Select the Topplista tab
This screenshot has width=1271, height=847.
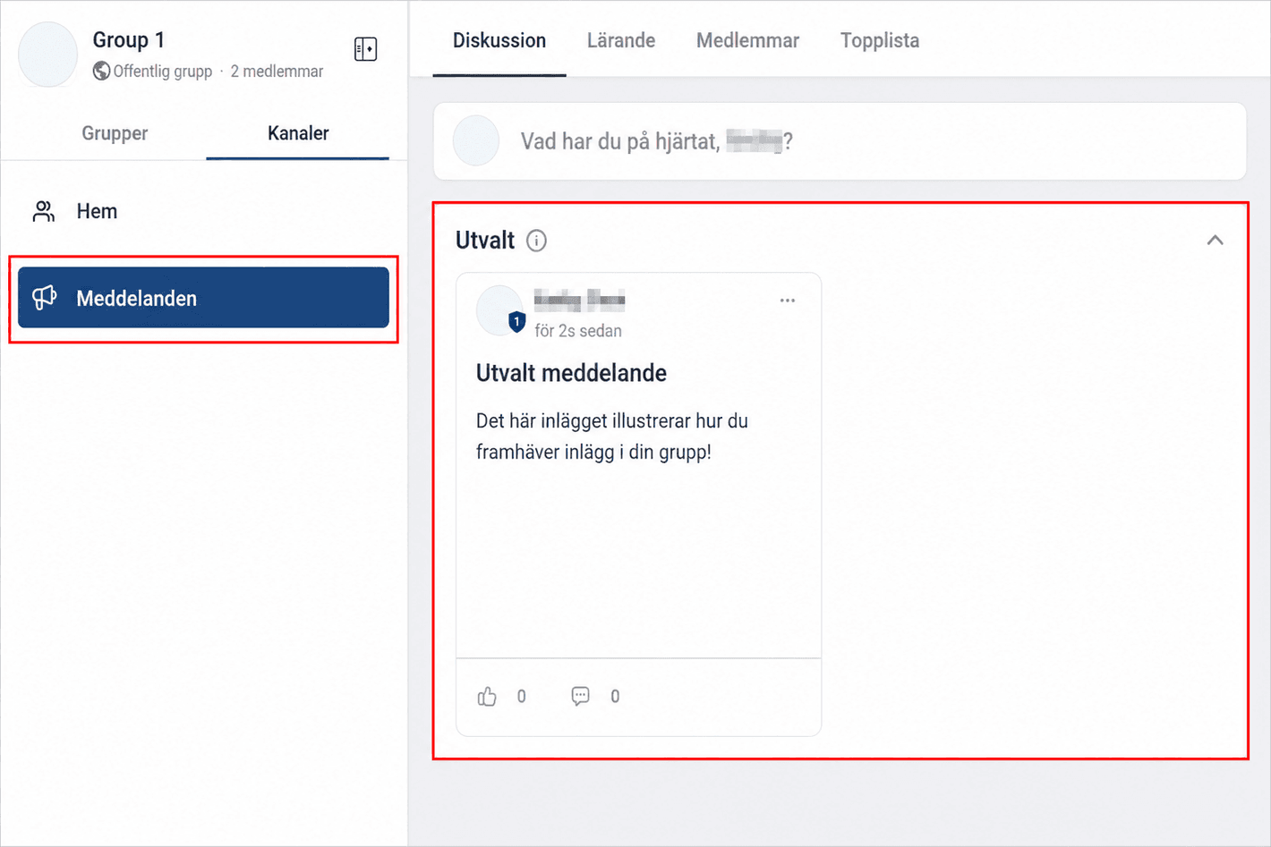880,40
